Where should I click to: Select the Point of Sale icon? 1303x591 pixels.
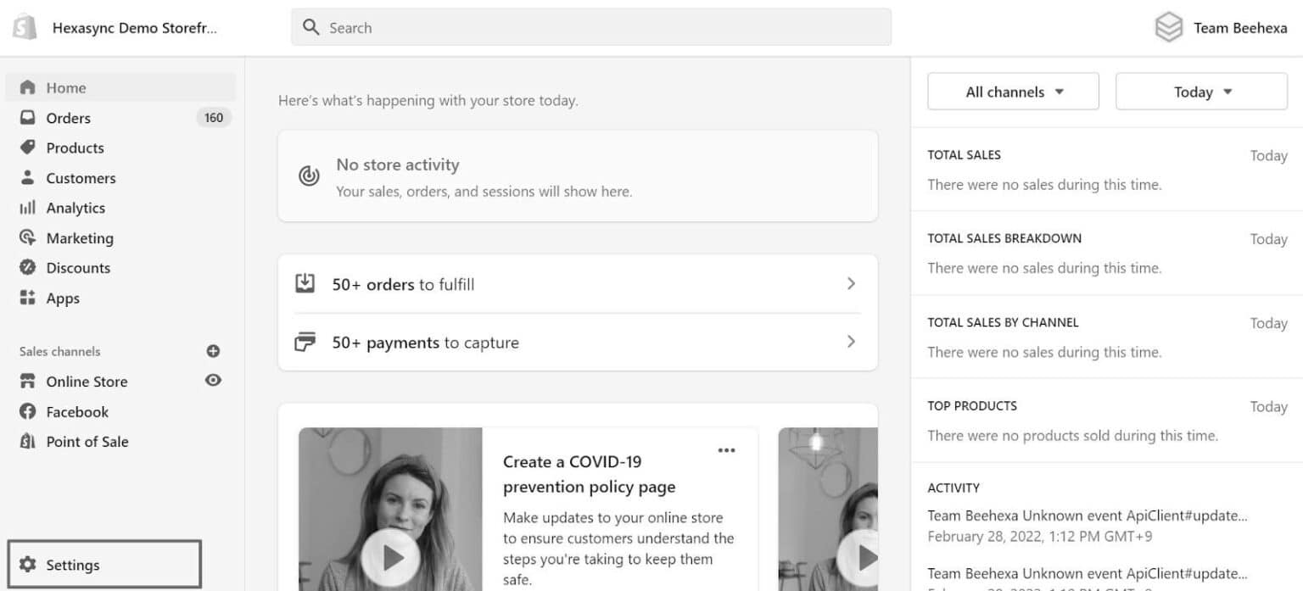[28, 441]
